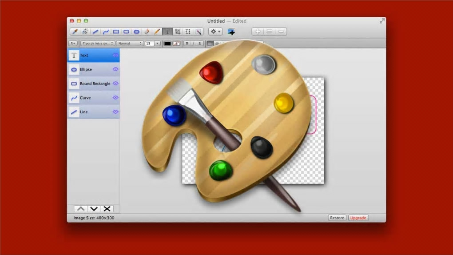
Task: Select the Ellipse shape tool
Action: pos(137,32)
